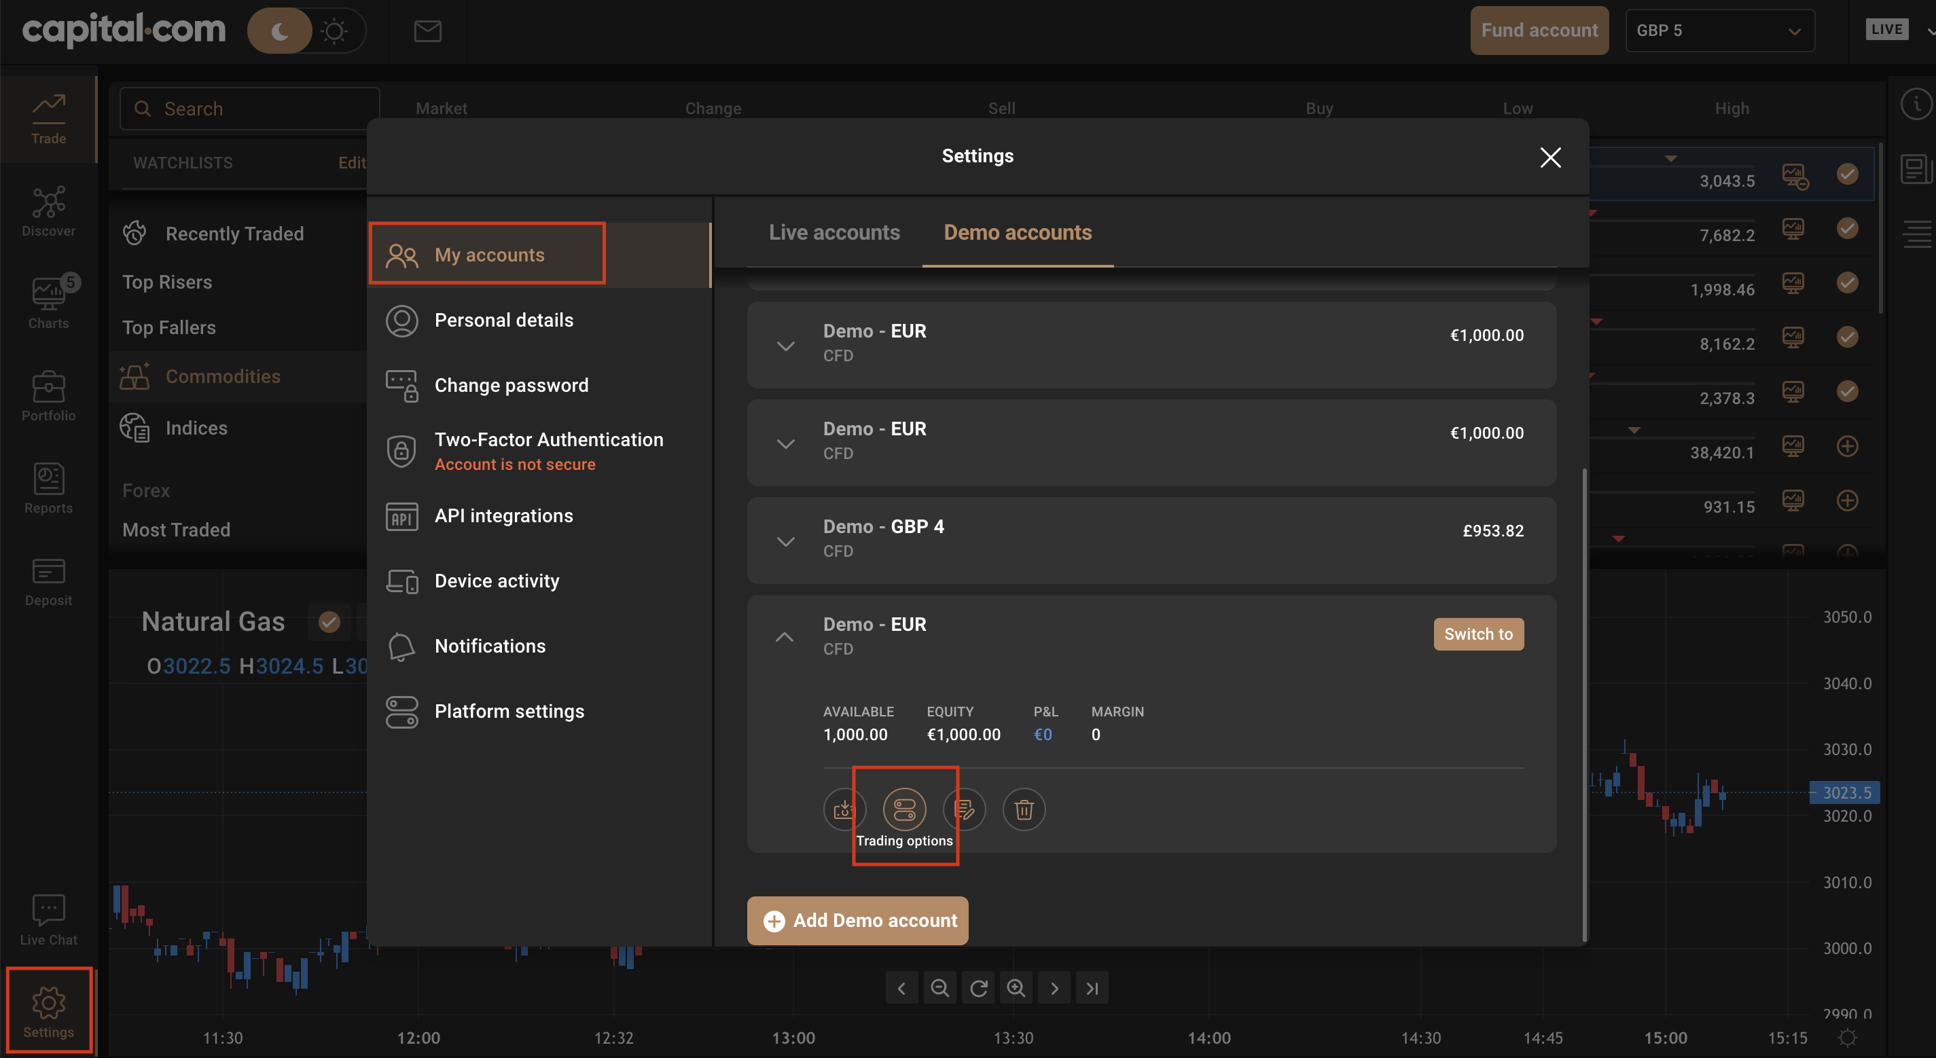
Task: Open Change password settings
Action: 539,386
